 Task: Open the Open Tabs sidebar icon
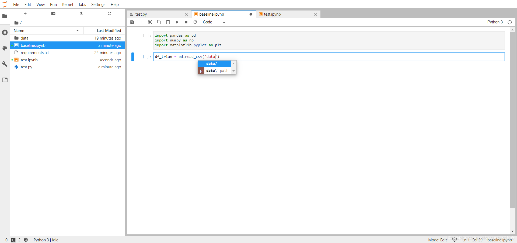click(x=5, y=80)
